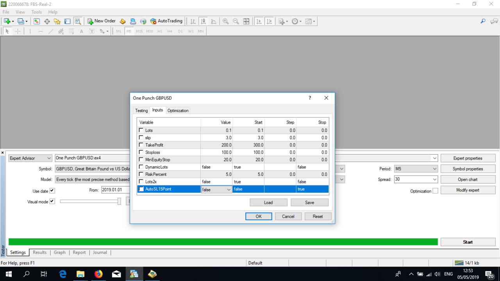500x281 pixels.
Task: Open the File menu
Action: pyautogui.click(x=6, y=12)
